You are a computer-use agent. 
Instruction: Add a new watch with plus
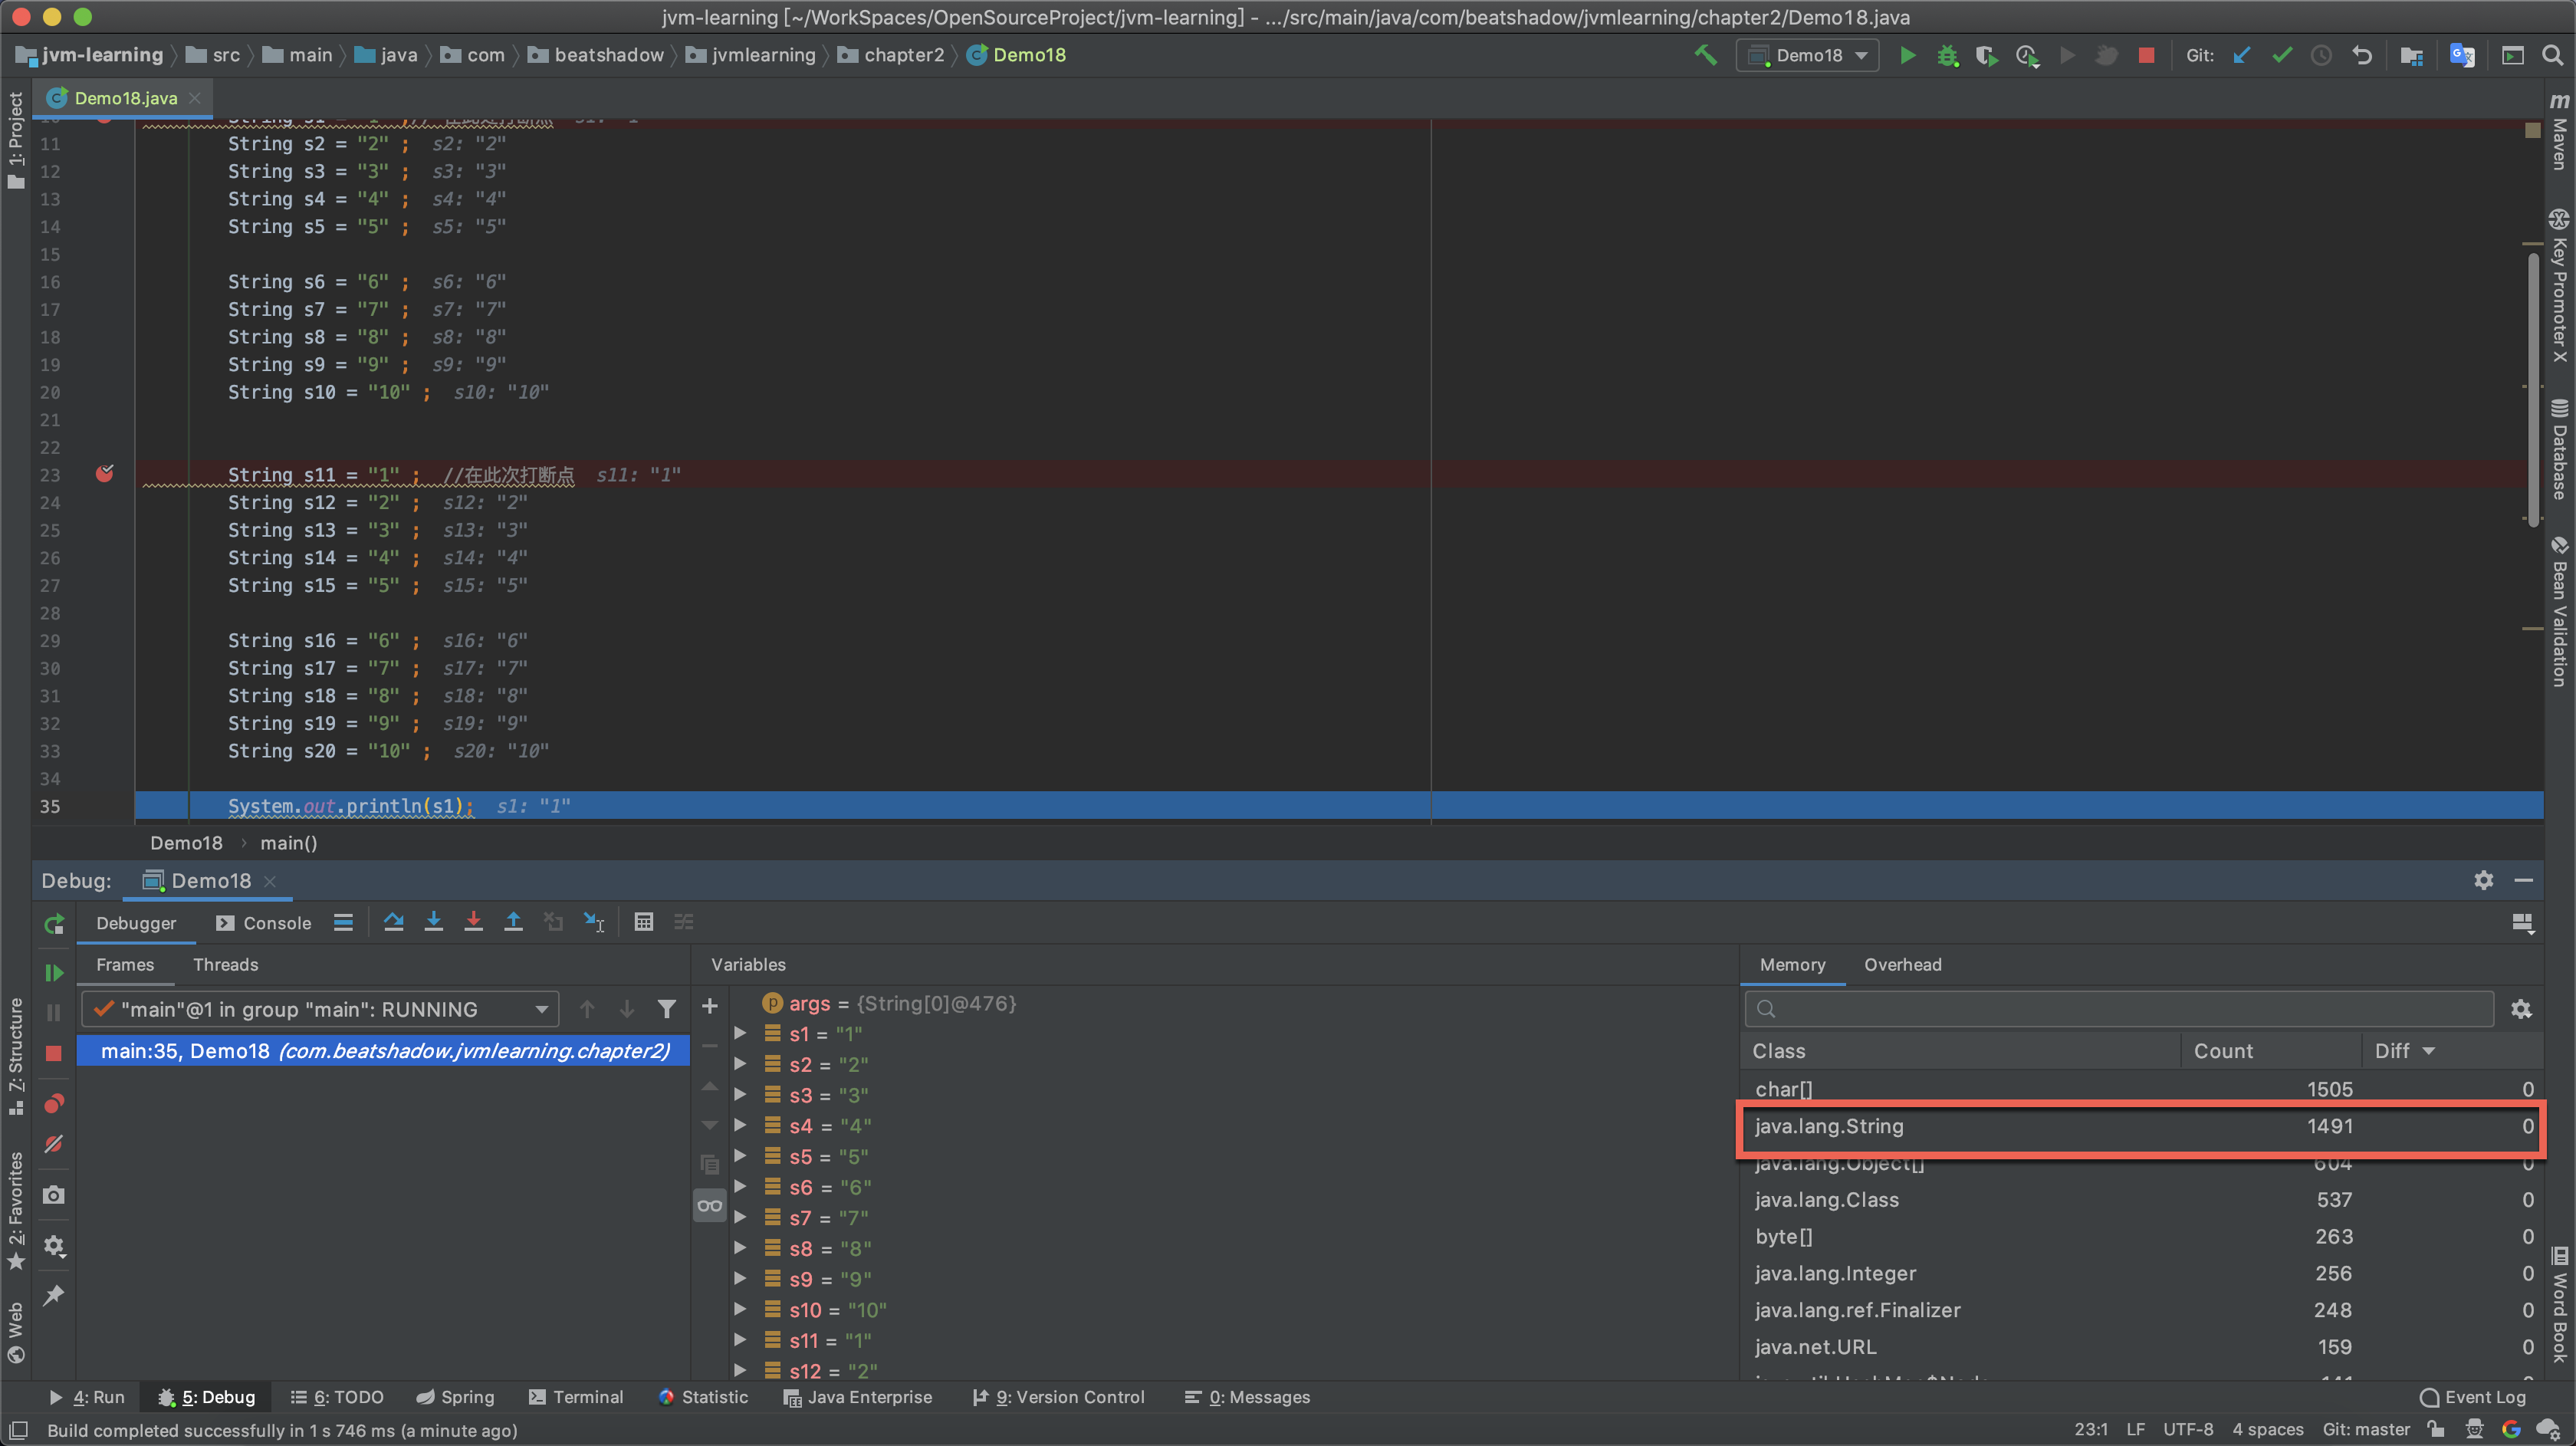click(x=709, y=1006)
